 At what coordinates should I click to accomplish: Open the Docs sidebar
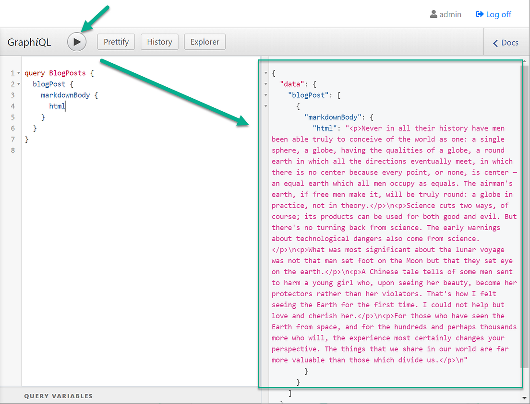505,43
